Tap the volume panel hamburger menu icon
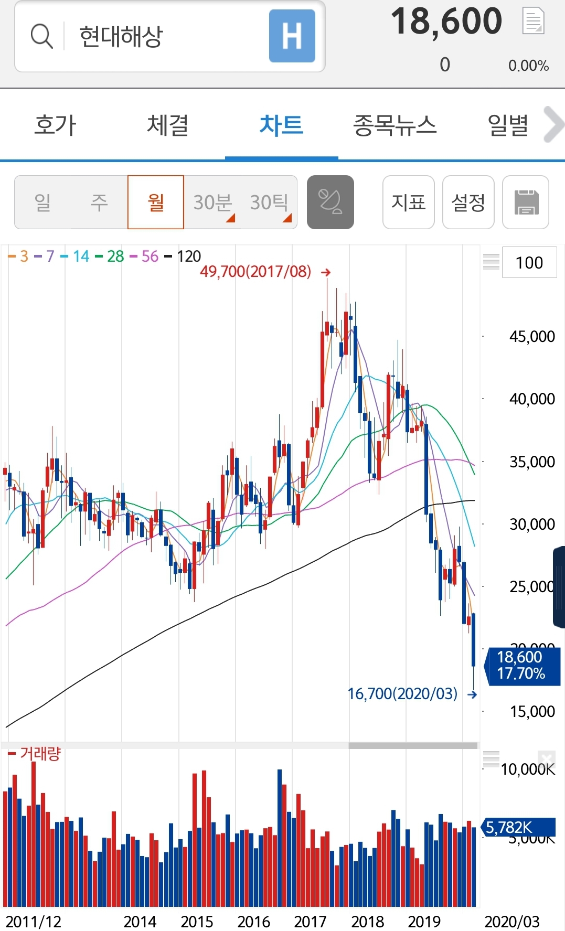The height and width of the screenshot is (931, 565). click(x=491, y=758)
